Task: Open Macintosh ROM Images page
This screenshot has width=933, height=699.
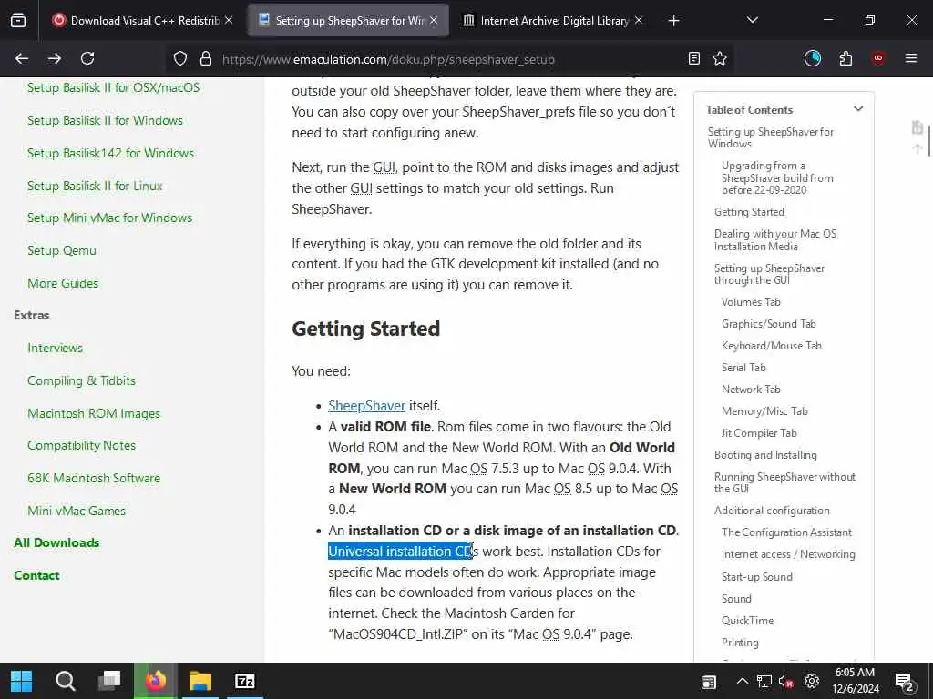Action: (94, 414)
